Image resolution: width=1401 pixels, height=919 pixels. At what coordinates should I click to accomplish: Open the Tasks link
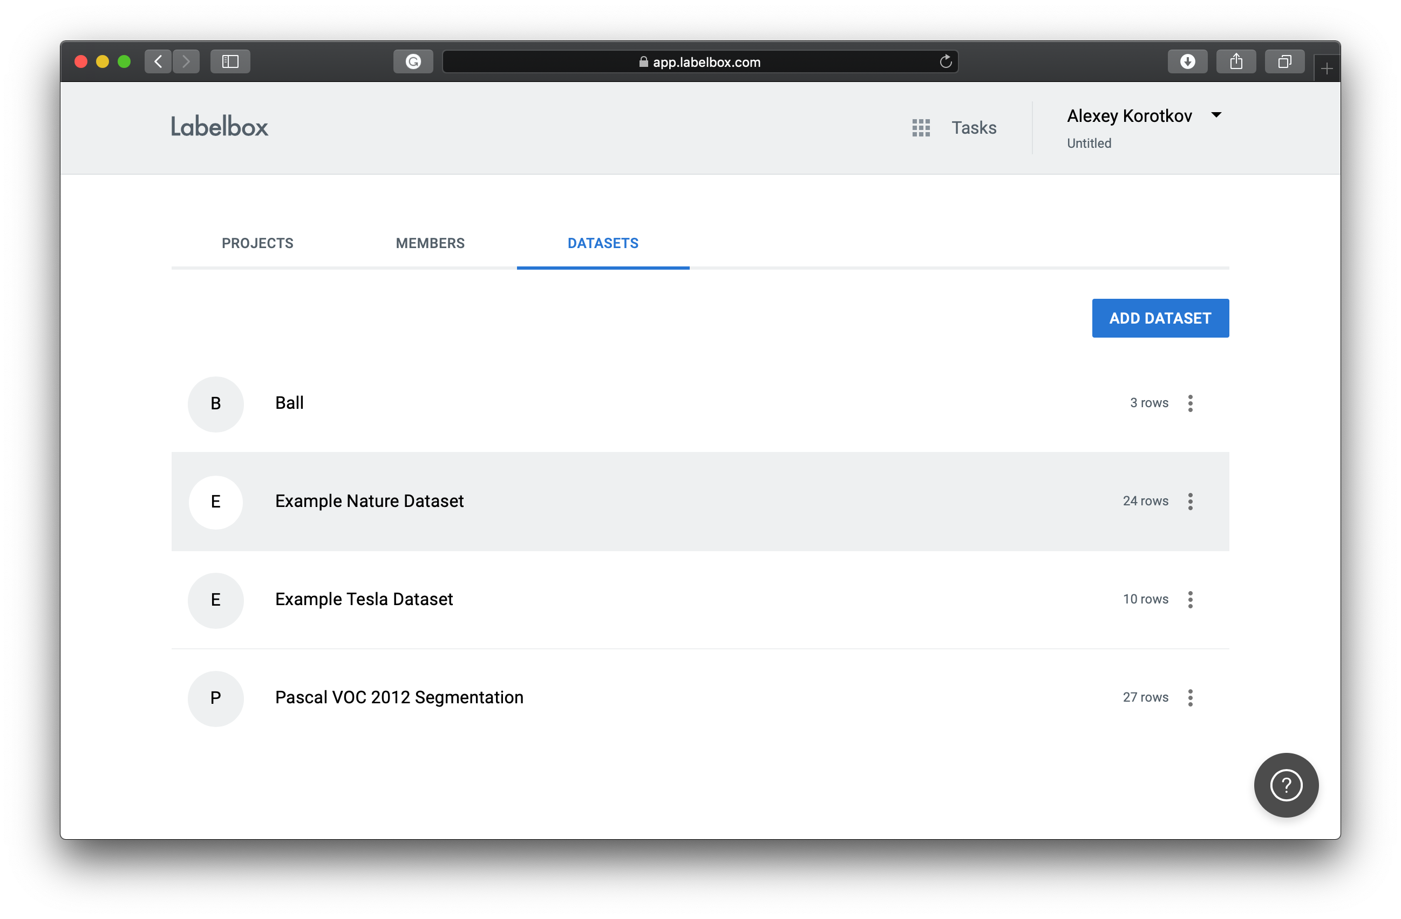(x=974, y=128)
